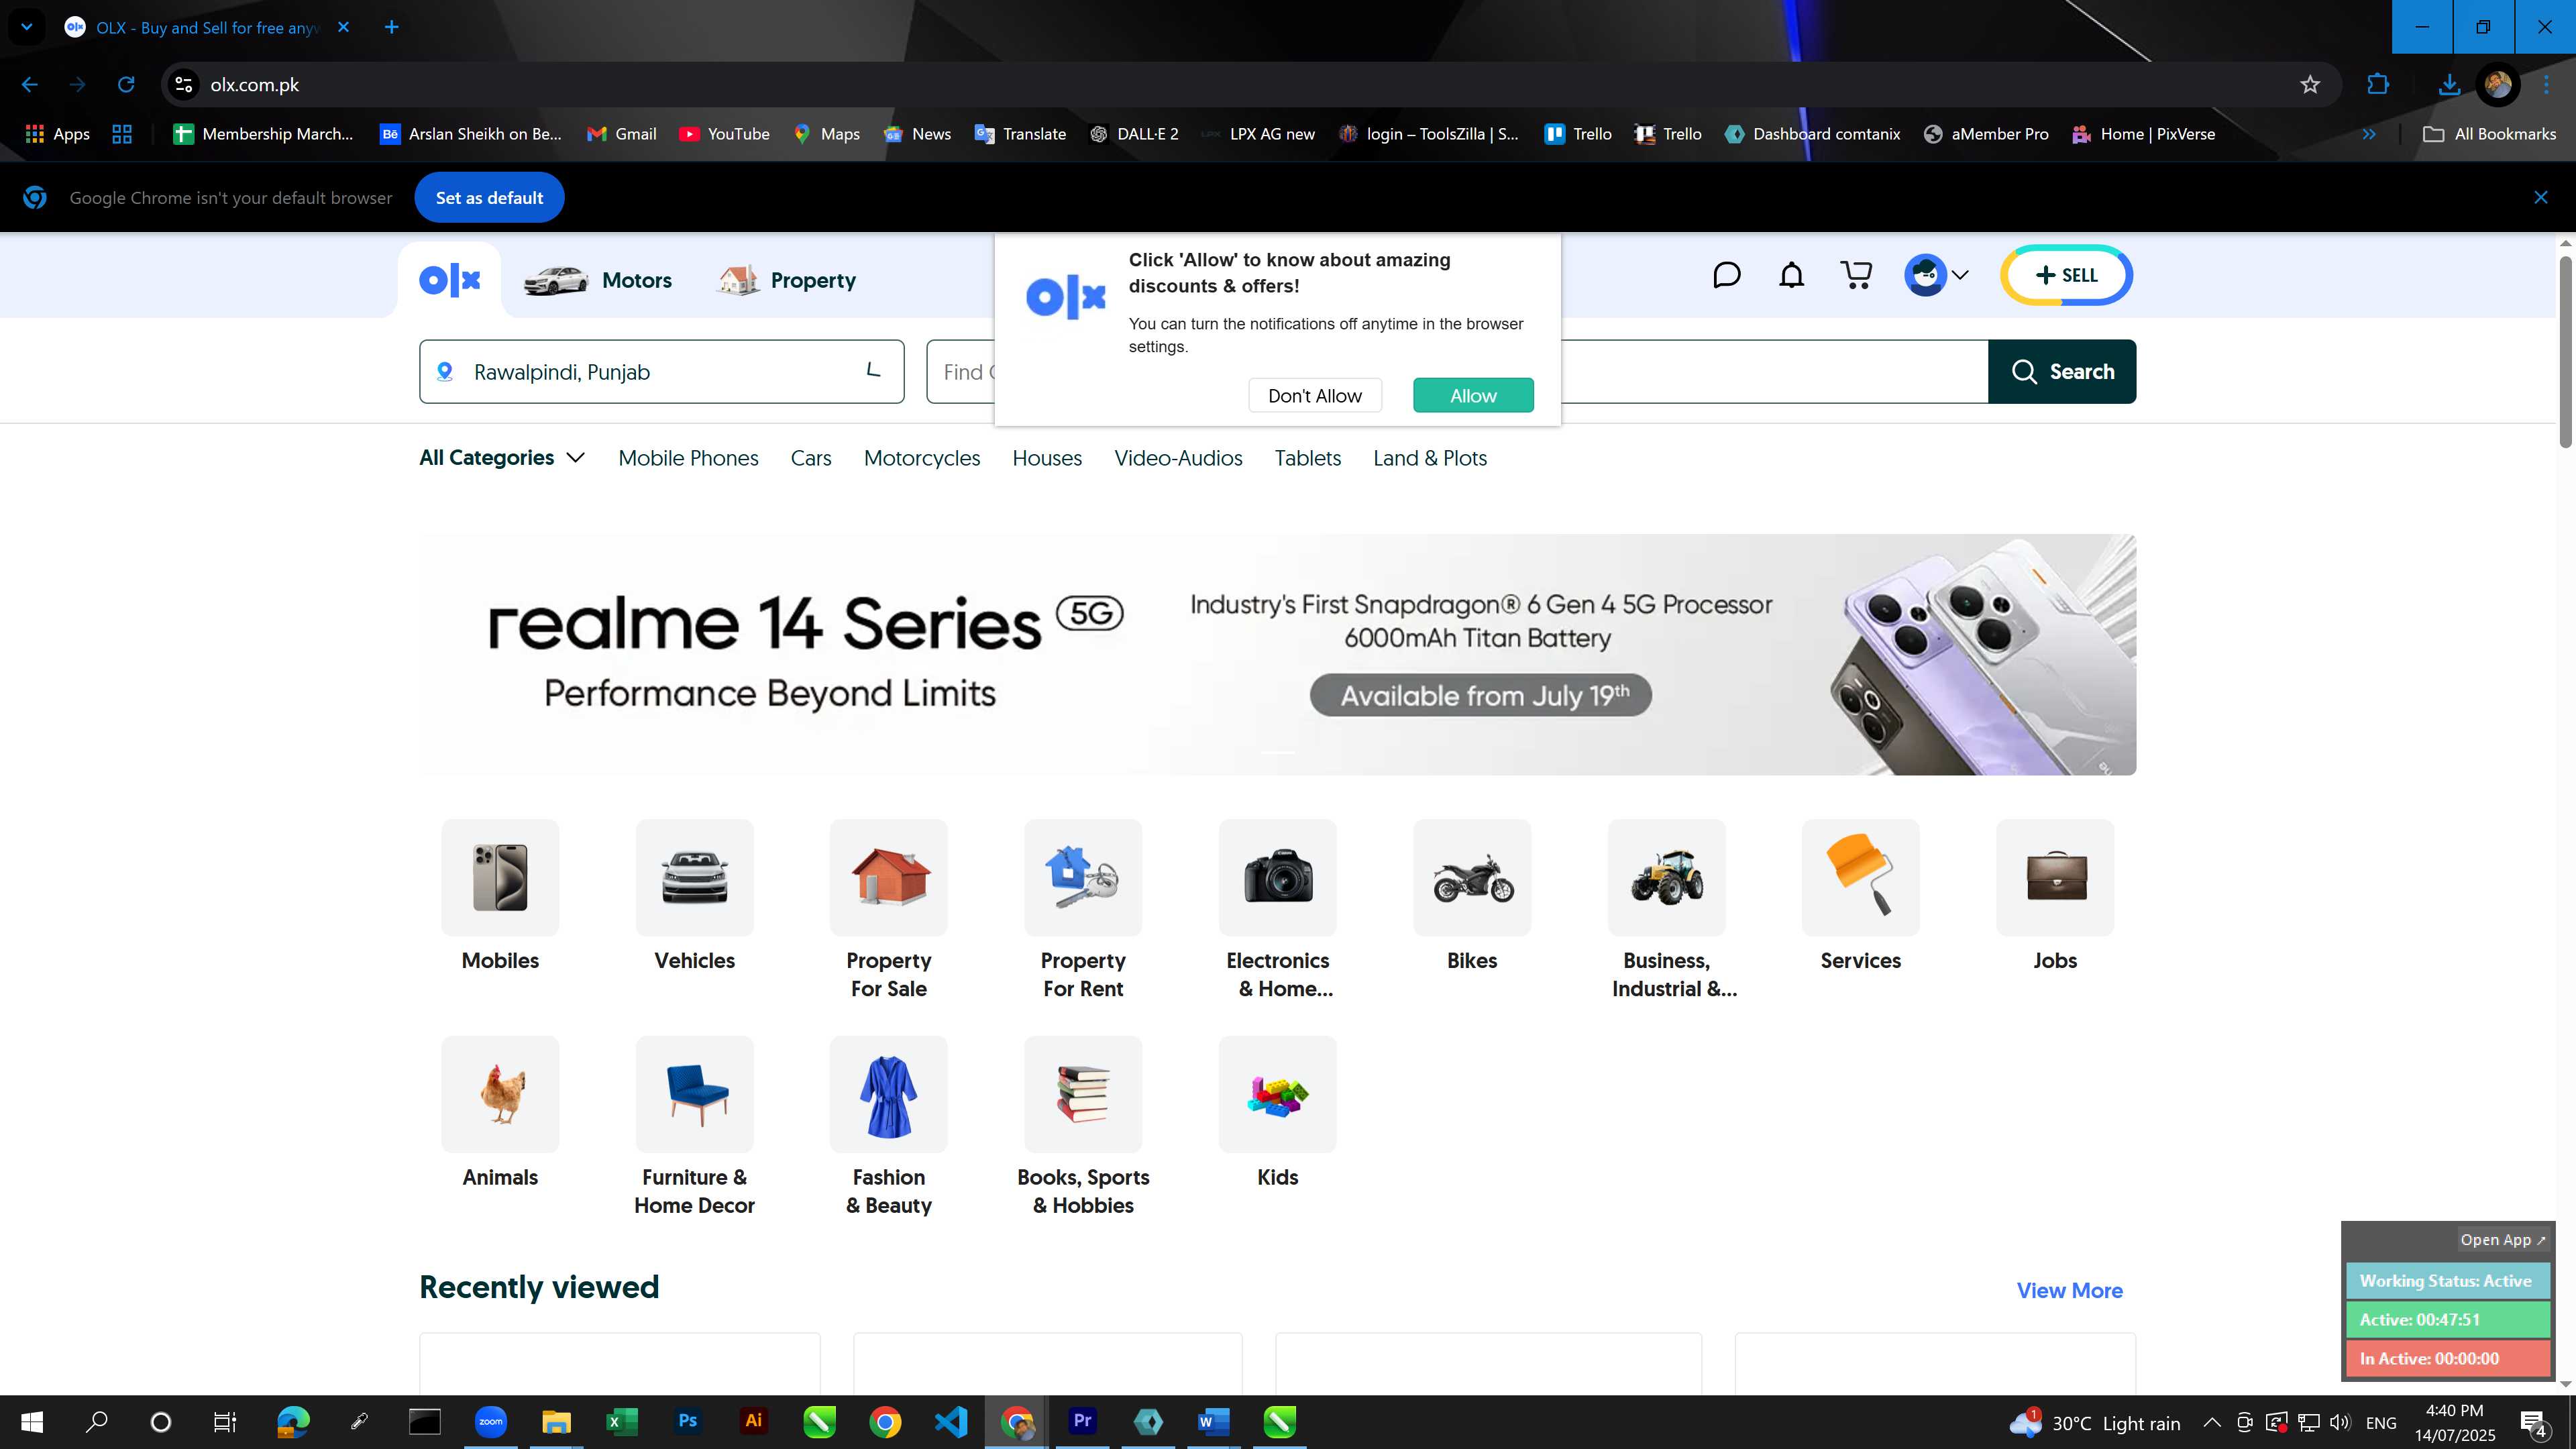Bookmark this page with the star icon
Screen dimensions: 2576x1449
click(x=2310, y=85)
